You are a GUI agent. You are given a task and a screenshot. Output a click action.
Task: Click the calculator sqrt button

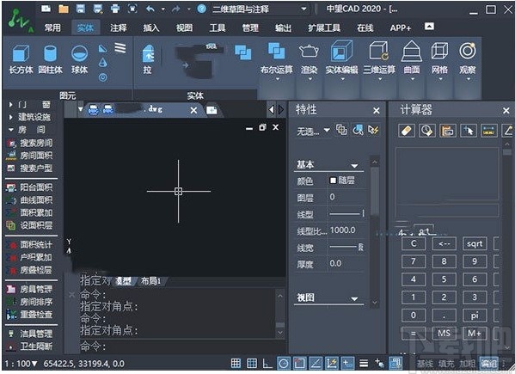pyautogui.click(x=475, y=243)
